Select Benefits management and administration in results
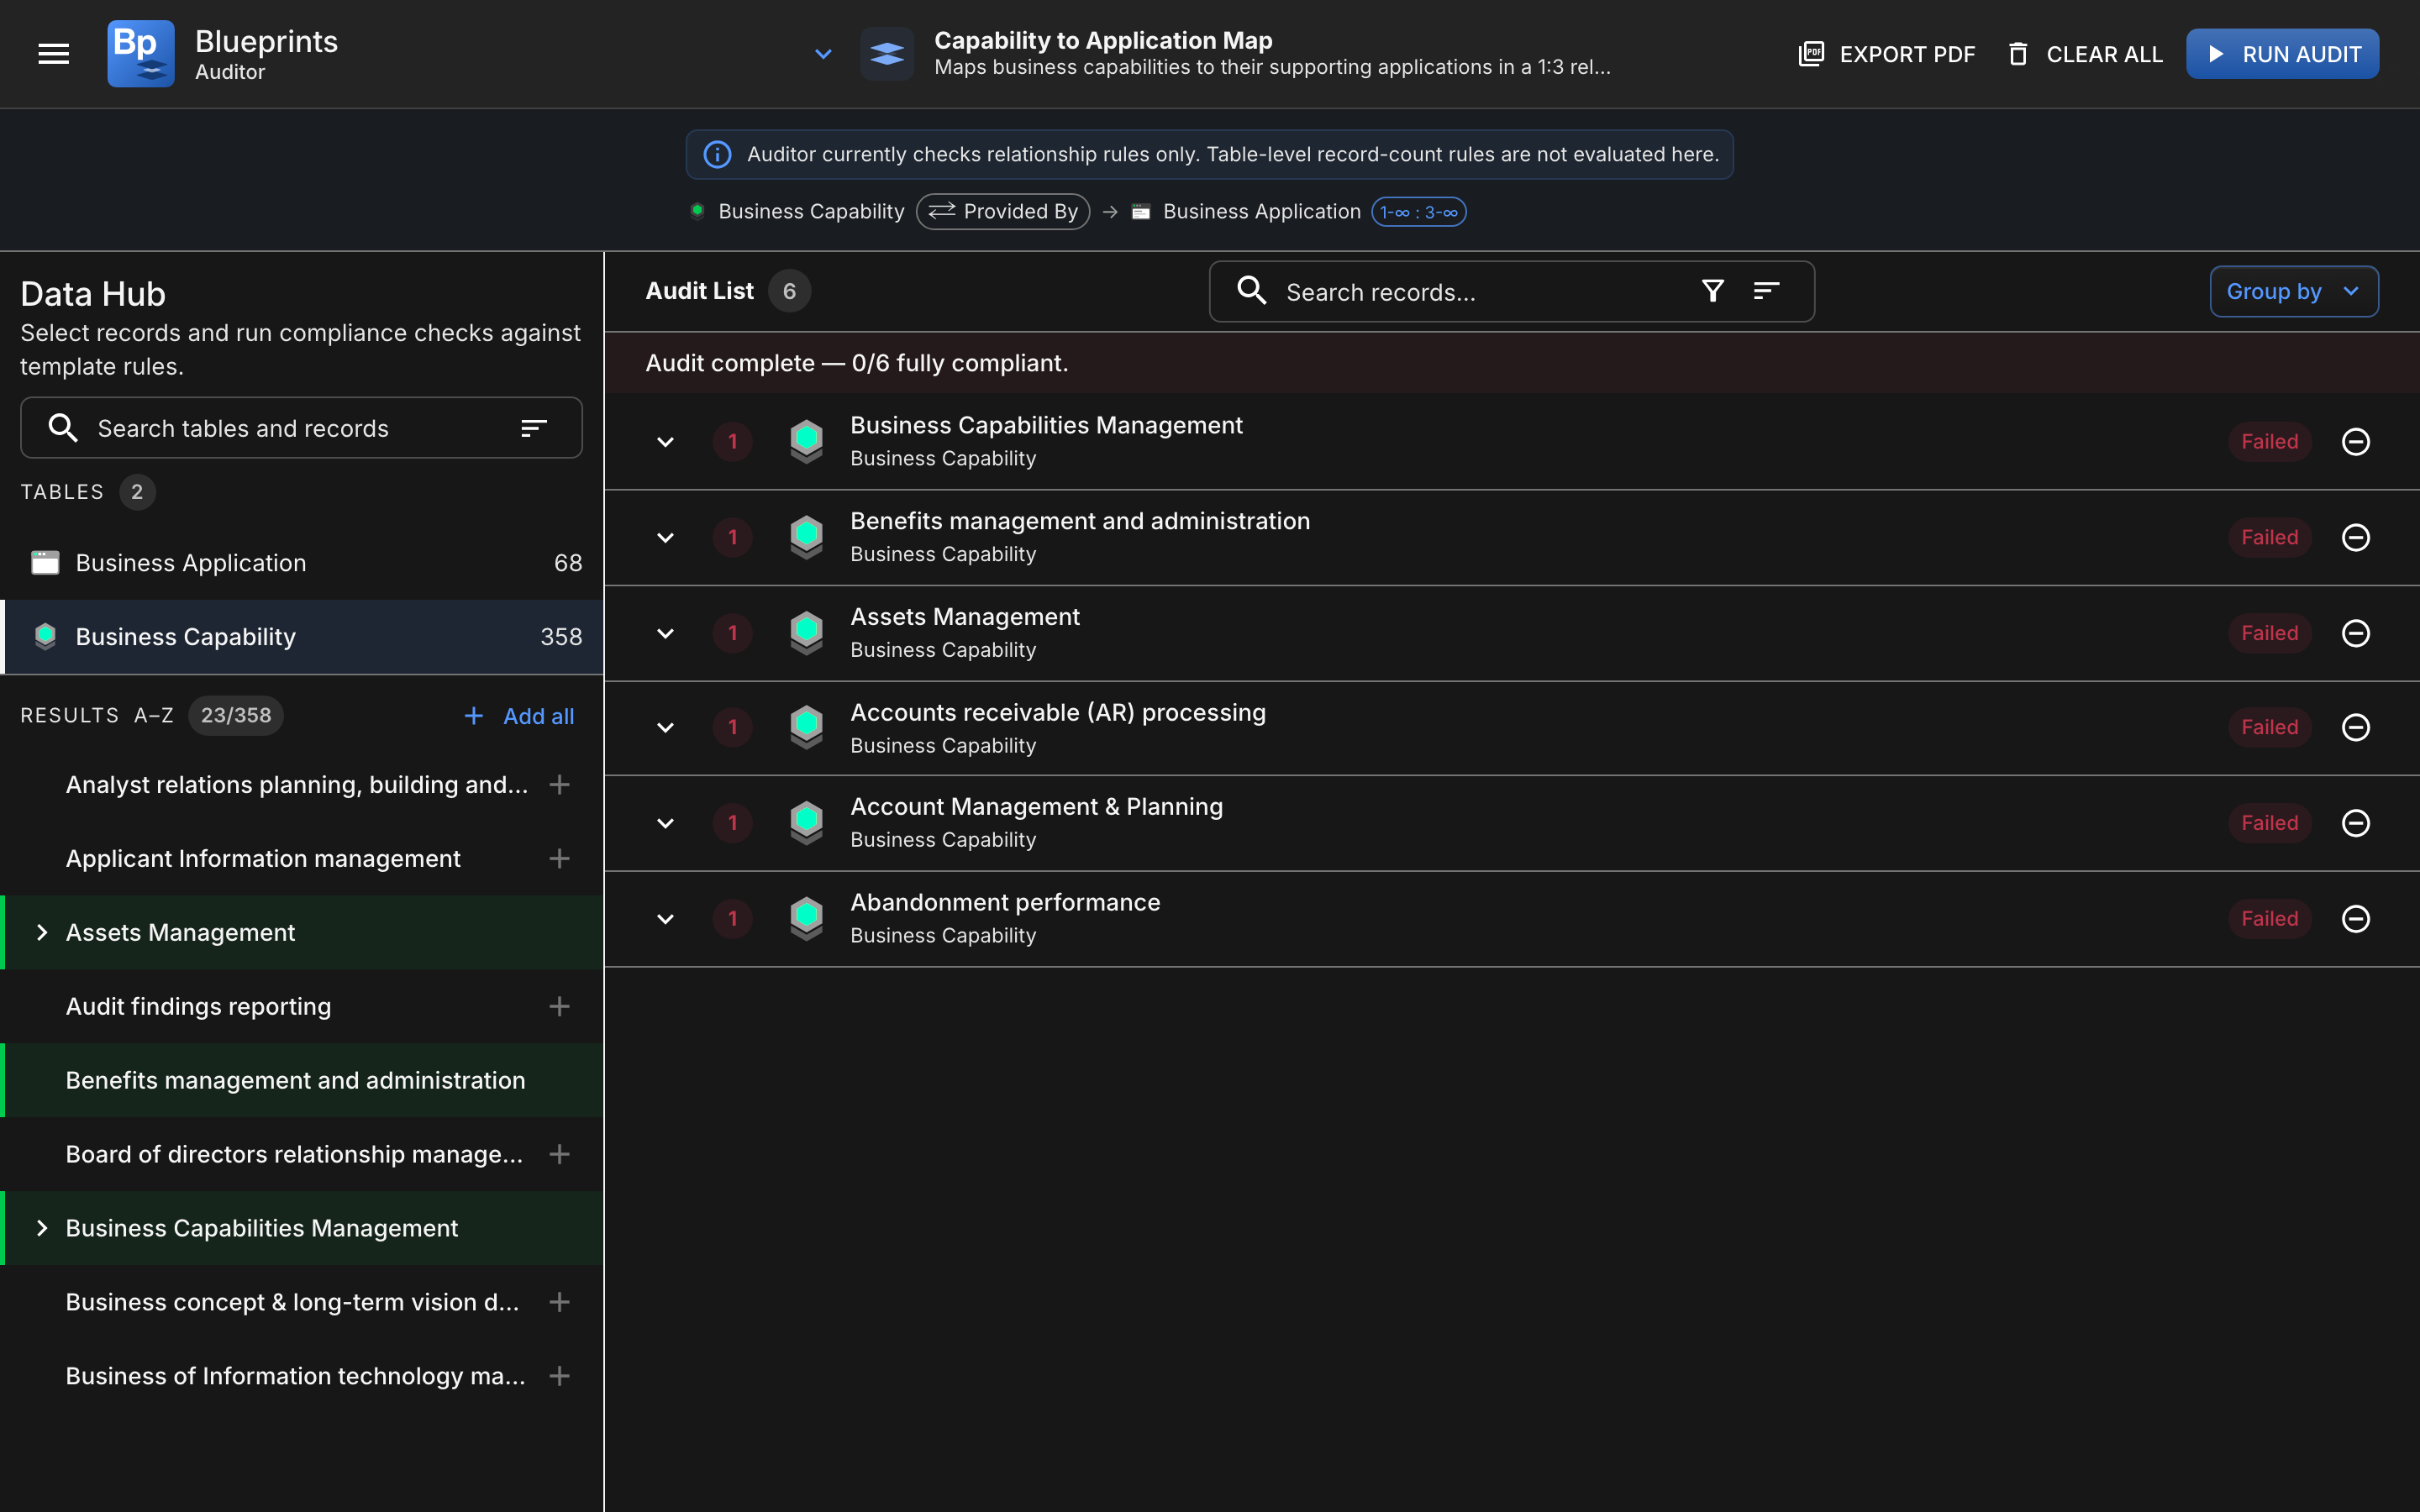Screen dimensions: 2420x1512 pos(301,1081)
